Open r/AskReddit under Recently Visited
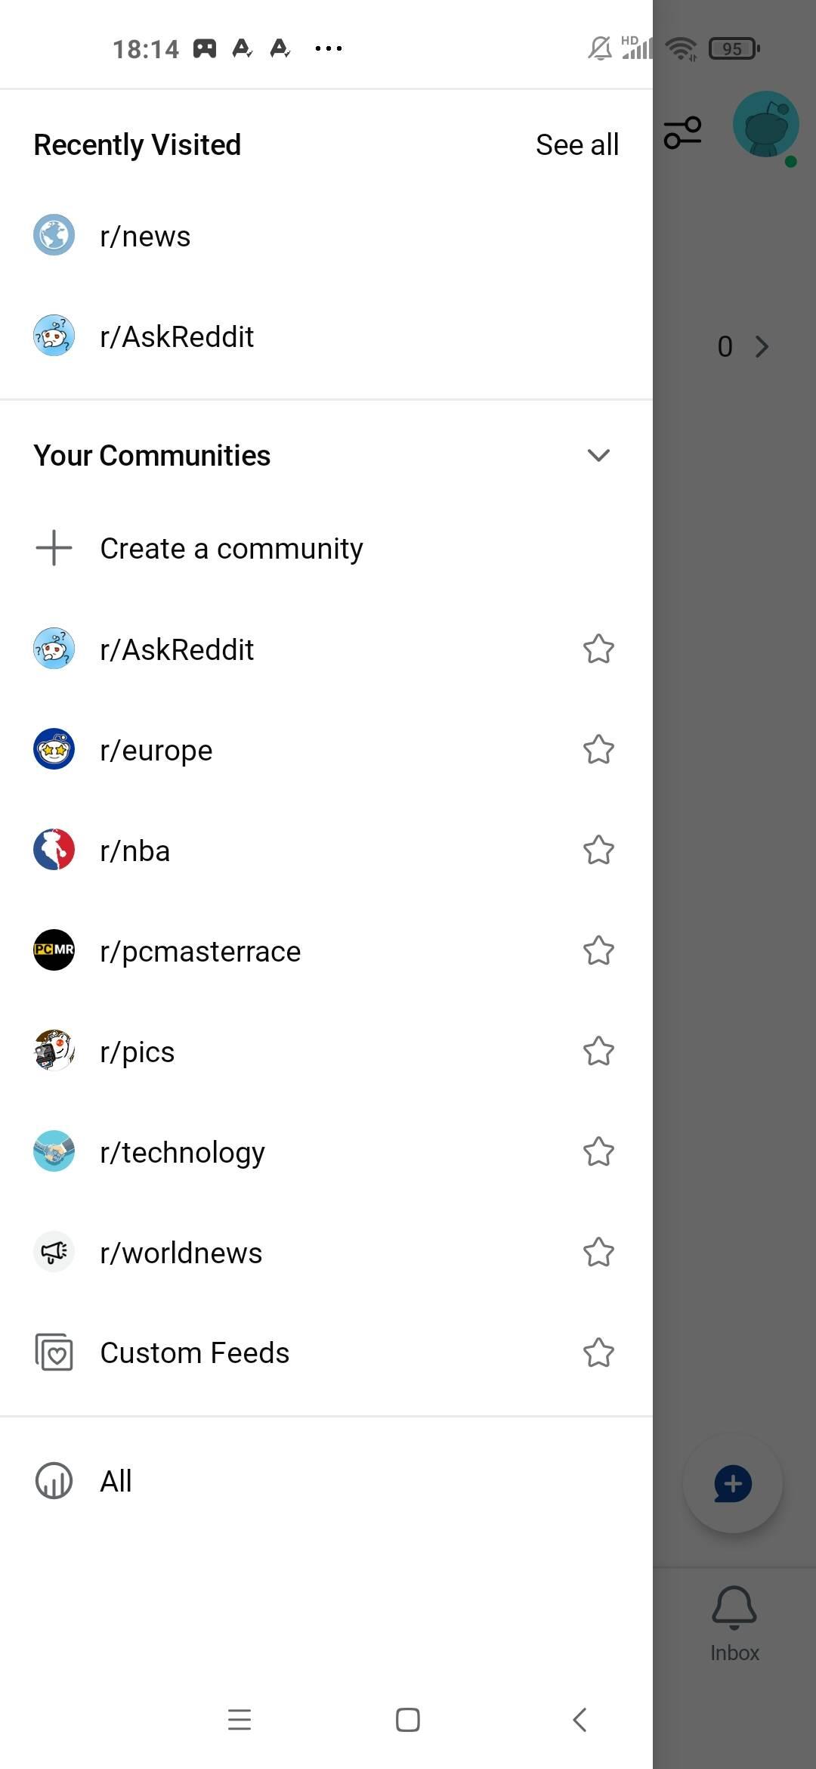This screenshot has width=816, height=1769. (326, 336)
